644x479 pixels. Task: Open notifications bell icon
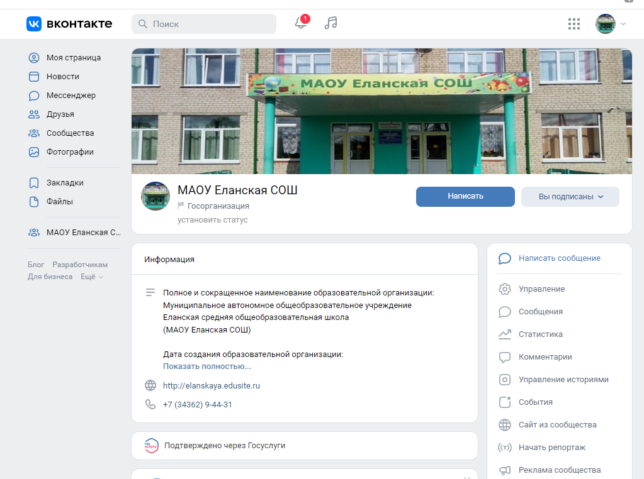pos(301,23)
